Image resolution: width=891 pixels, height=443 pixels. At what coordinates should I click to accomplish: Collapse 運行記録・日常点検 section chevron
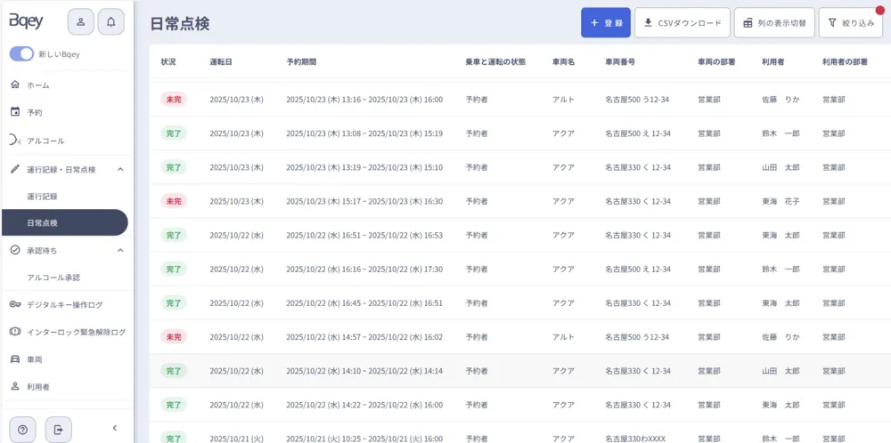(120, 169)
